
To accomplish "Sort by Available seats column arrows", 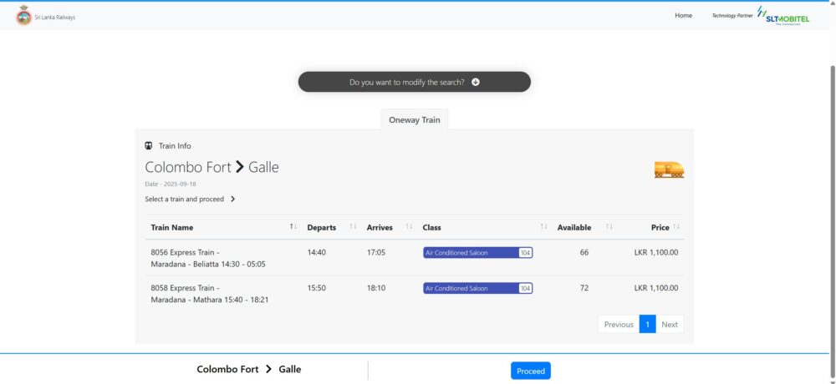I will click(609, 227).
